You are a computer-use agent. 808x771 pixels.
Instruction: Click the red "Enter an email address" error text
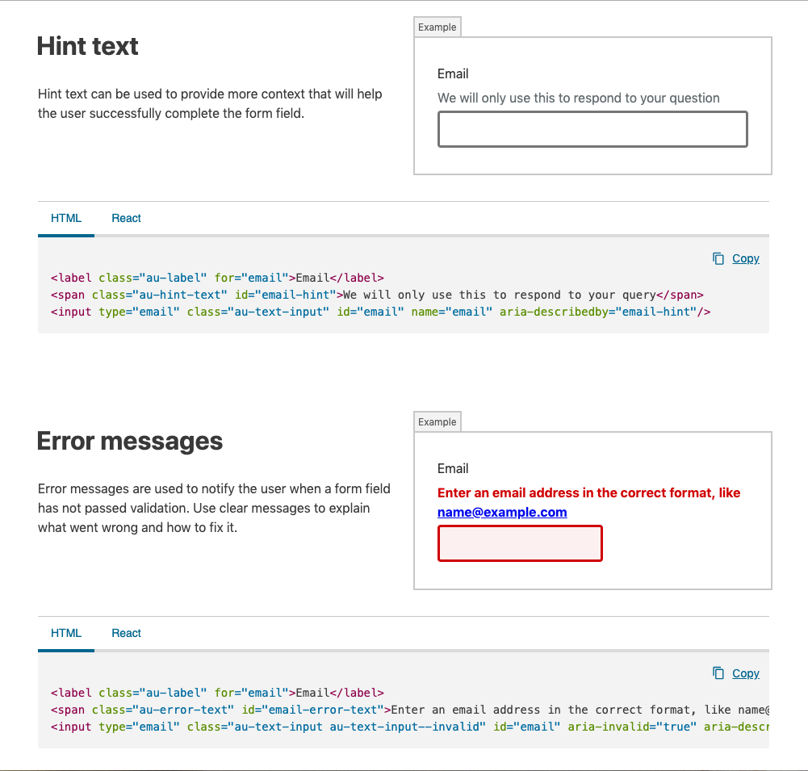coord(588,493)
